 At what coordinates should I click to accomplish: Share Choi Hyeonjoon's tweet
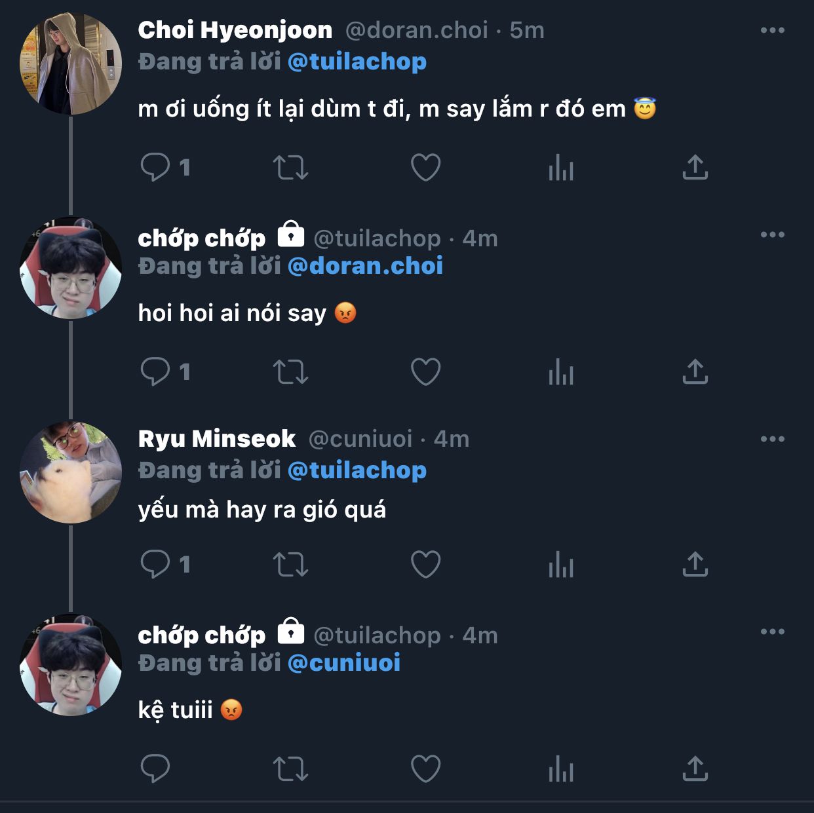coord(695,167)
